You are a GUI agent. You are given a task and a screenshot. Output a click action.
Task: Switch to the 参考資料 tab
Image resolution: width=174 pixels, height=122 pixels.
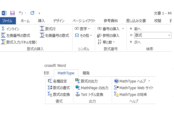point(111,21)
